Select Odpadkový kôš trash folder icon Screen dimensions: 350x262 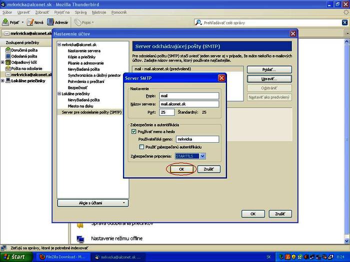coord(8,62)
